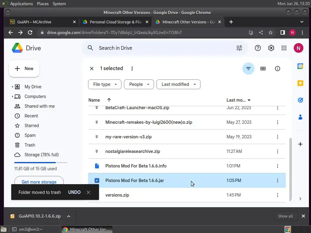Open the Help question mark menu

click(x=258, y=48)
